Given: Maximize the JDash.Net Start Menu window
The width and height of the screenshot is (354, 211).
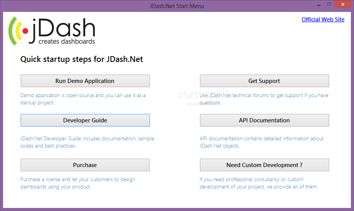Looking at the screenshot, I should (329, 5).
